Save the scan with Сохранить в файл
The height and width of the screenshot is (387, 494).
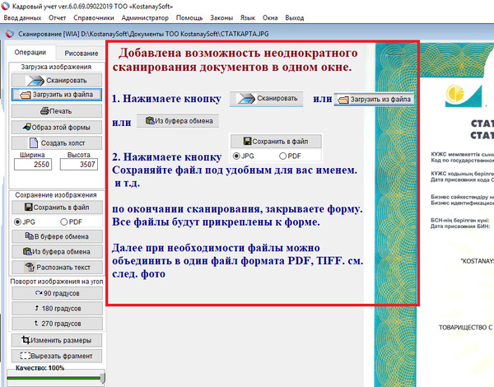[x=56, y=207]
